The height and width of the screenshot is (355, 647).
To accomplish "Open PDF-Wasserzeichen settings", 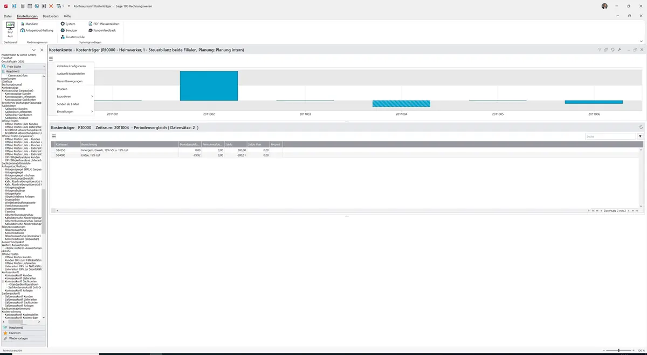I will pos(104,24).
